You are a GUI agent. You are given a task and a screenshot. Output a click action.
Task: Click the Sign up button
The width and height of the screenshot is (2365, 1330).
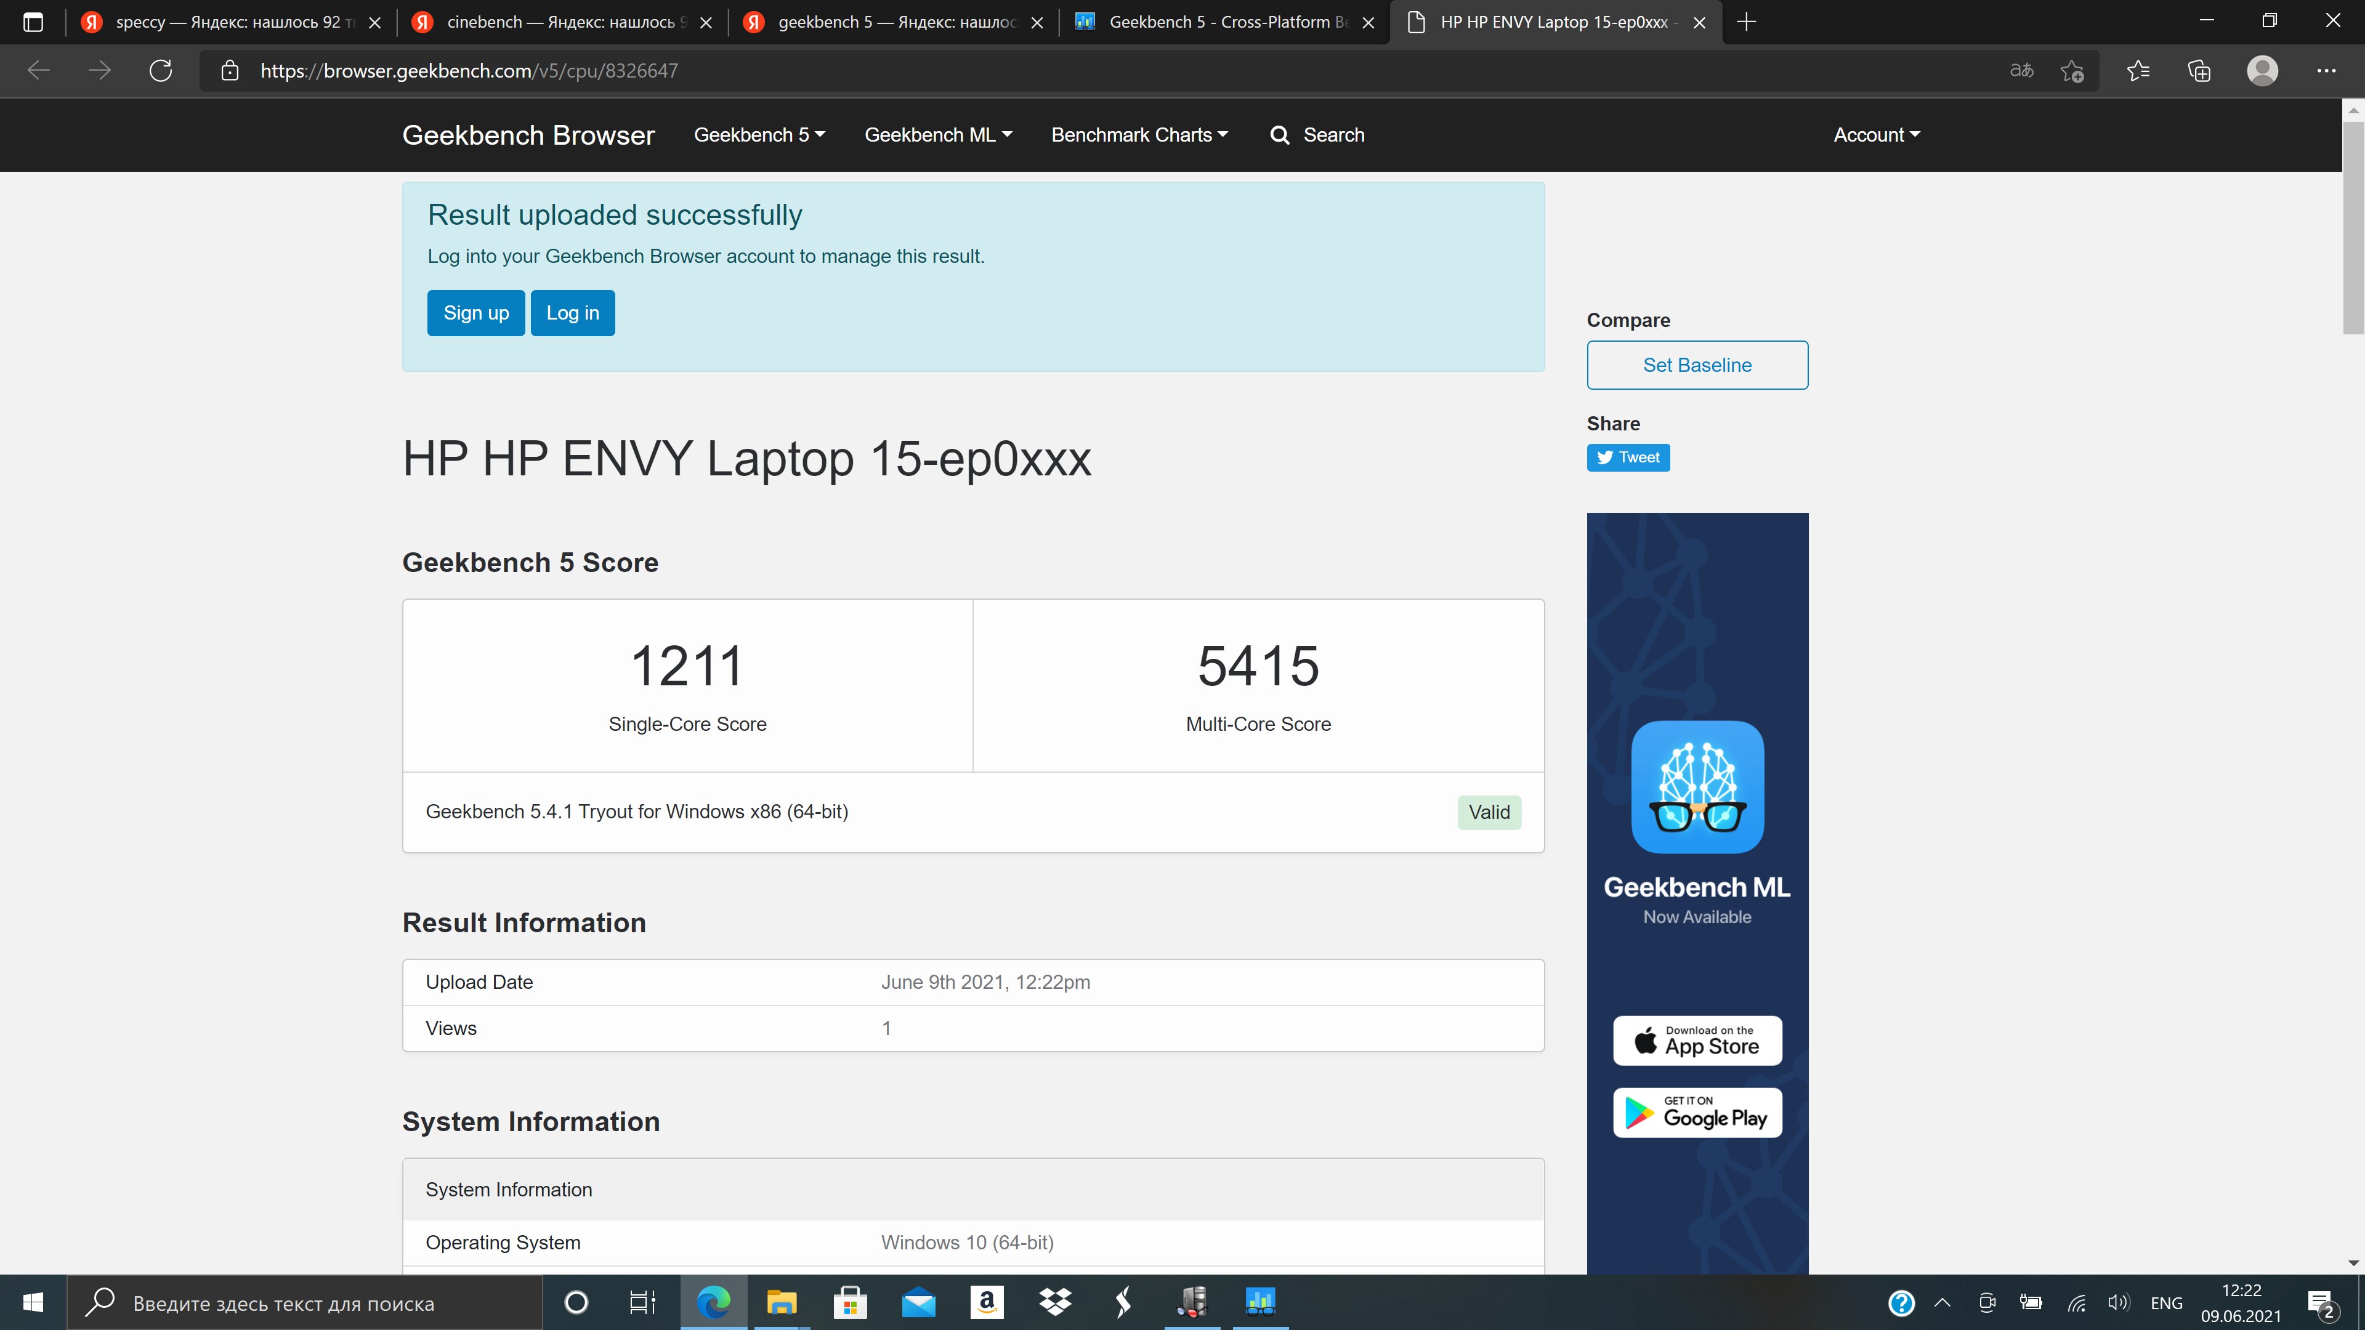[475, 313]
